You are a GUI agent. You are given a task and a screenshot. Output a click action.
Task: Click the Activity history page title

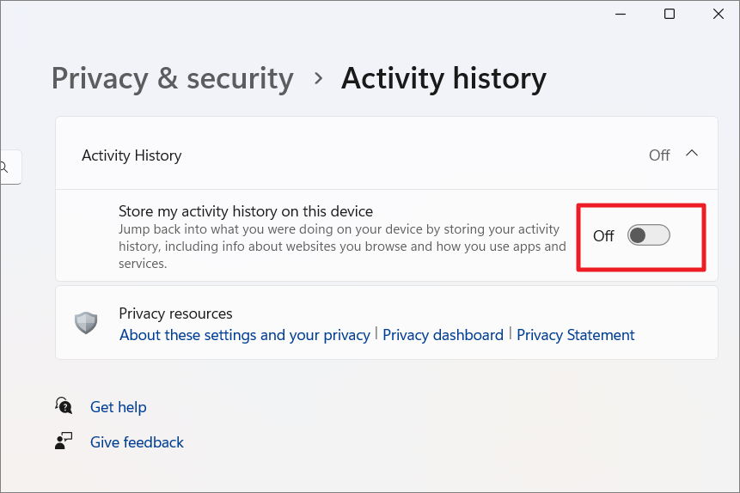click(x=443, y=78)
